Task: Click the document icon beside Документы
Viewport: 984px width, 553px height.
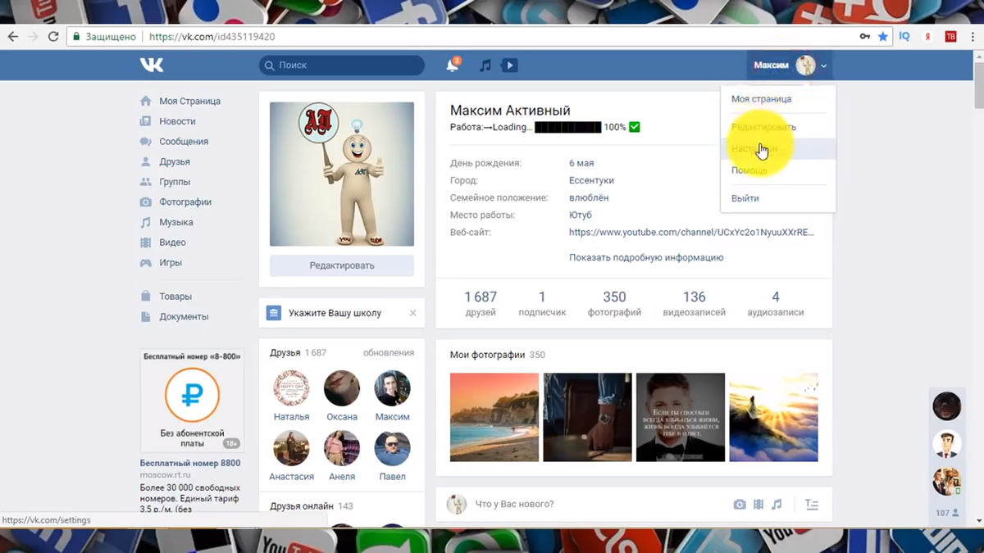Action: 145,316
